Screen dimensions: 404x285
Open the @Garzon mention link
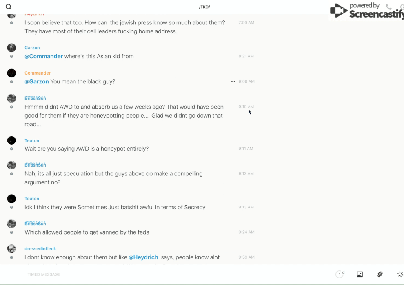tap(37, 81)
